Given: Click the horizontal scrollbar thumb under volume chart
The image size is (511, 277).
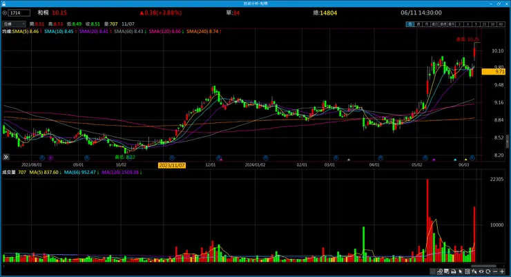Looking at the screenshot, I should point(483,266).
